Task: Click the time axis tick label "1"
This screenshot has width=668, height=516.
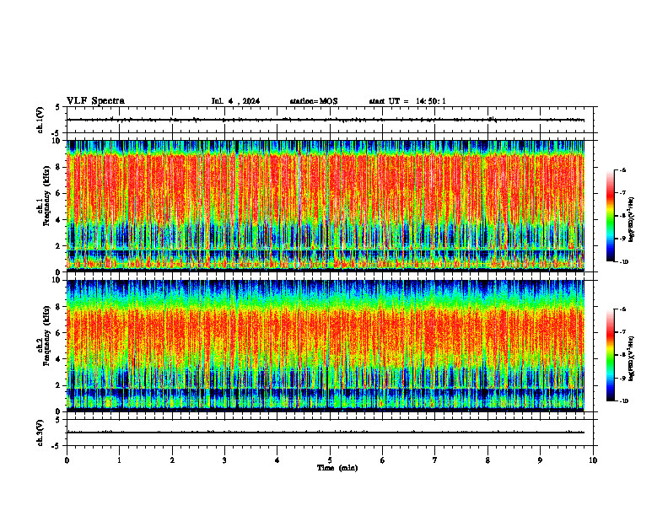Action: pos(119,460)
